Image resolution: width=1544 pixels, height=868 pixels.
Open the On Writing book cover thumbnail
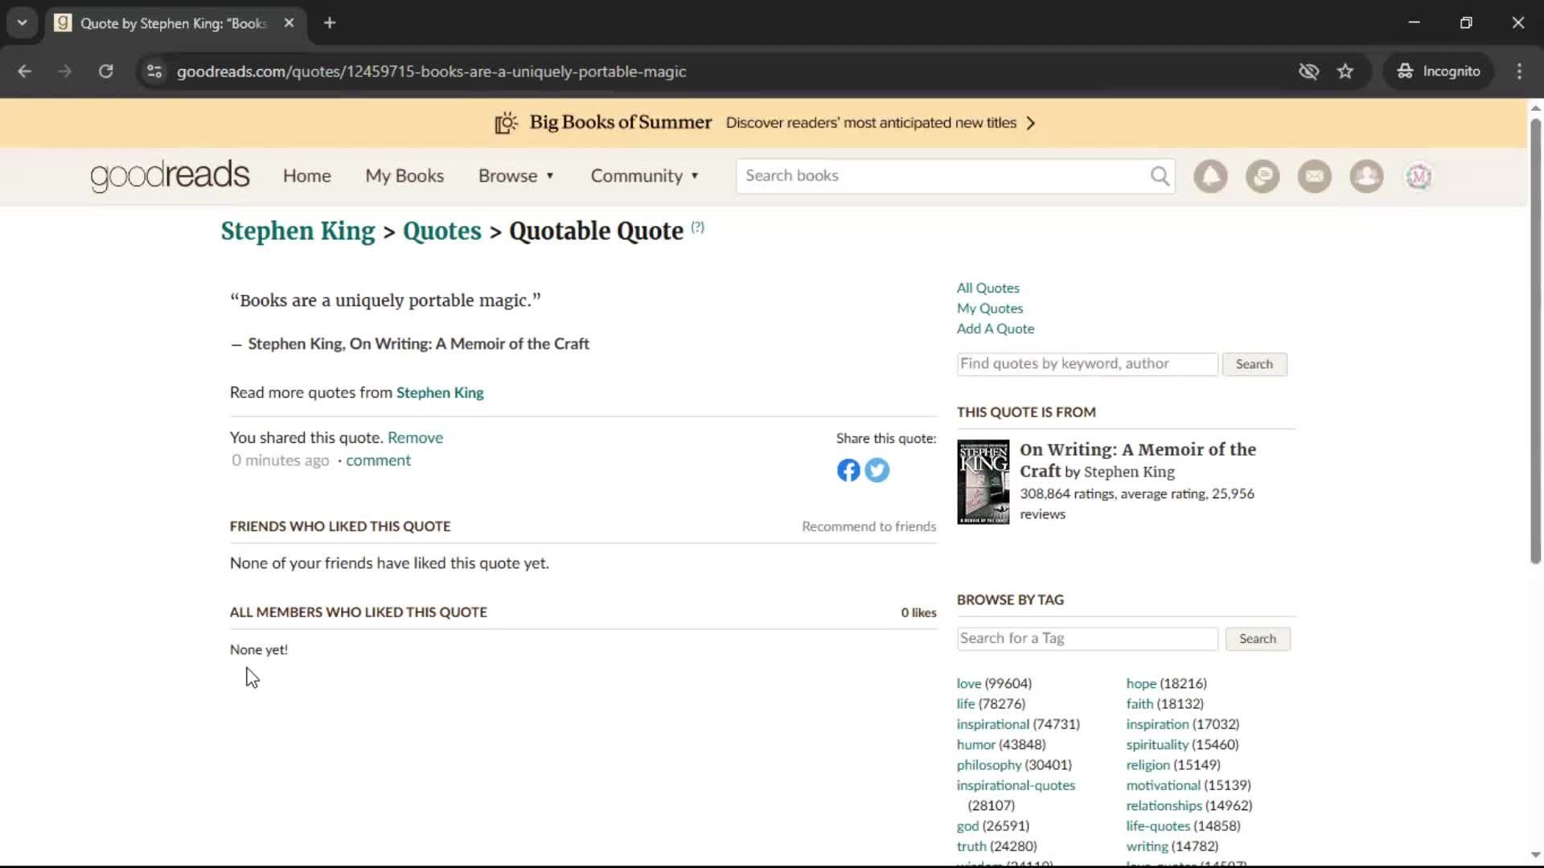click(983, 482)
